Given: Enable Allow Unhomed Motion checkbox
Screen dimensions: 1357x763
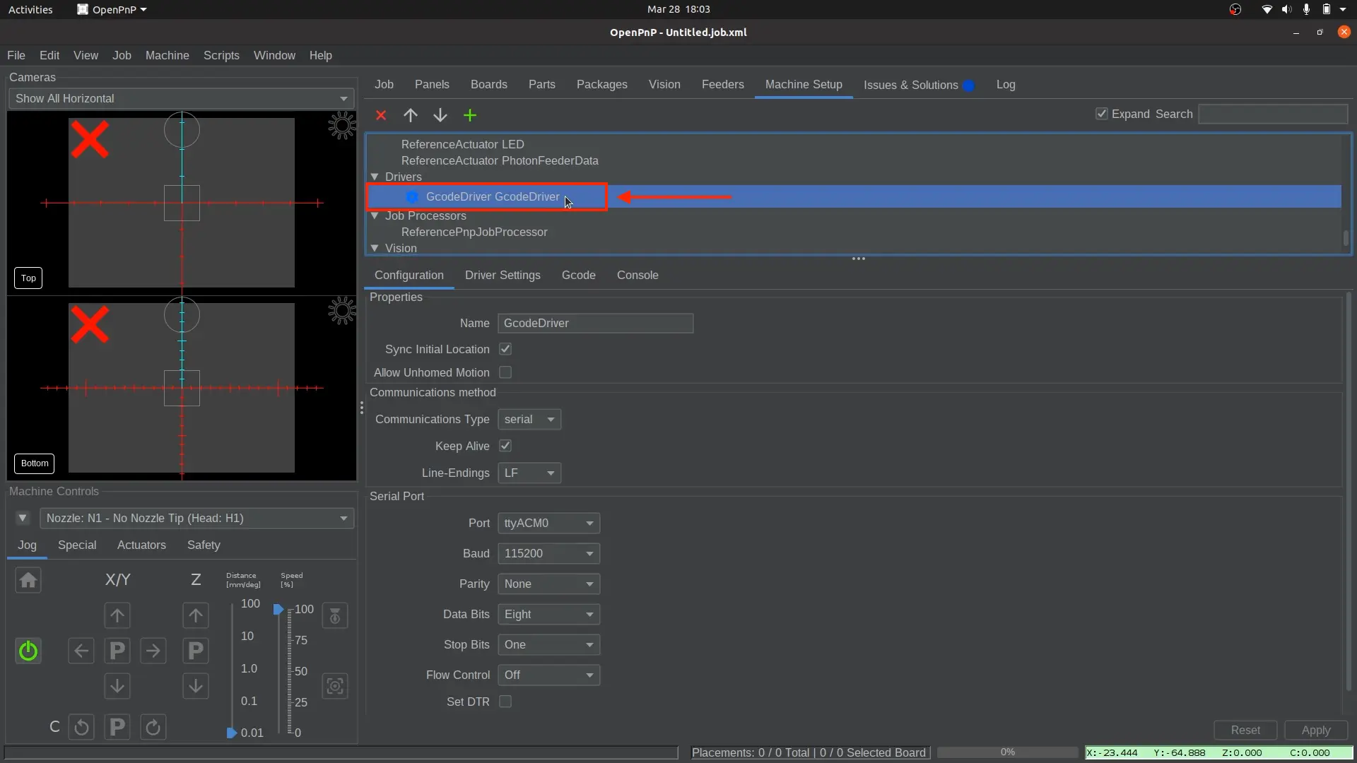Looking at the screenshot, I should [505, 372].
